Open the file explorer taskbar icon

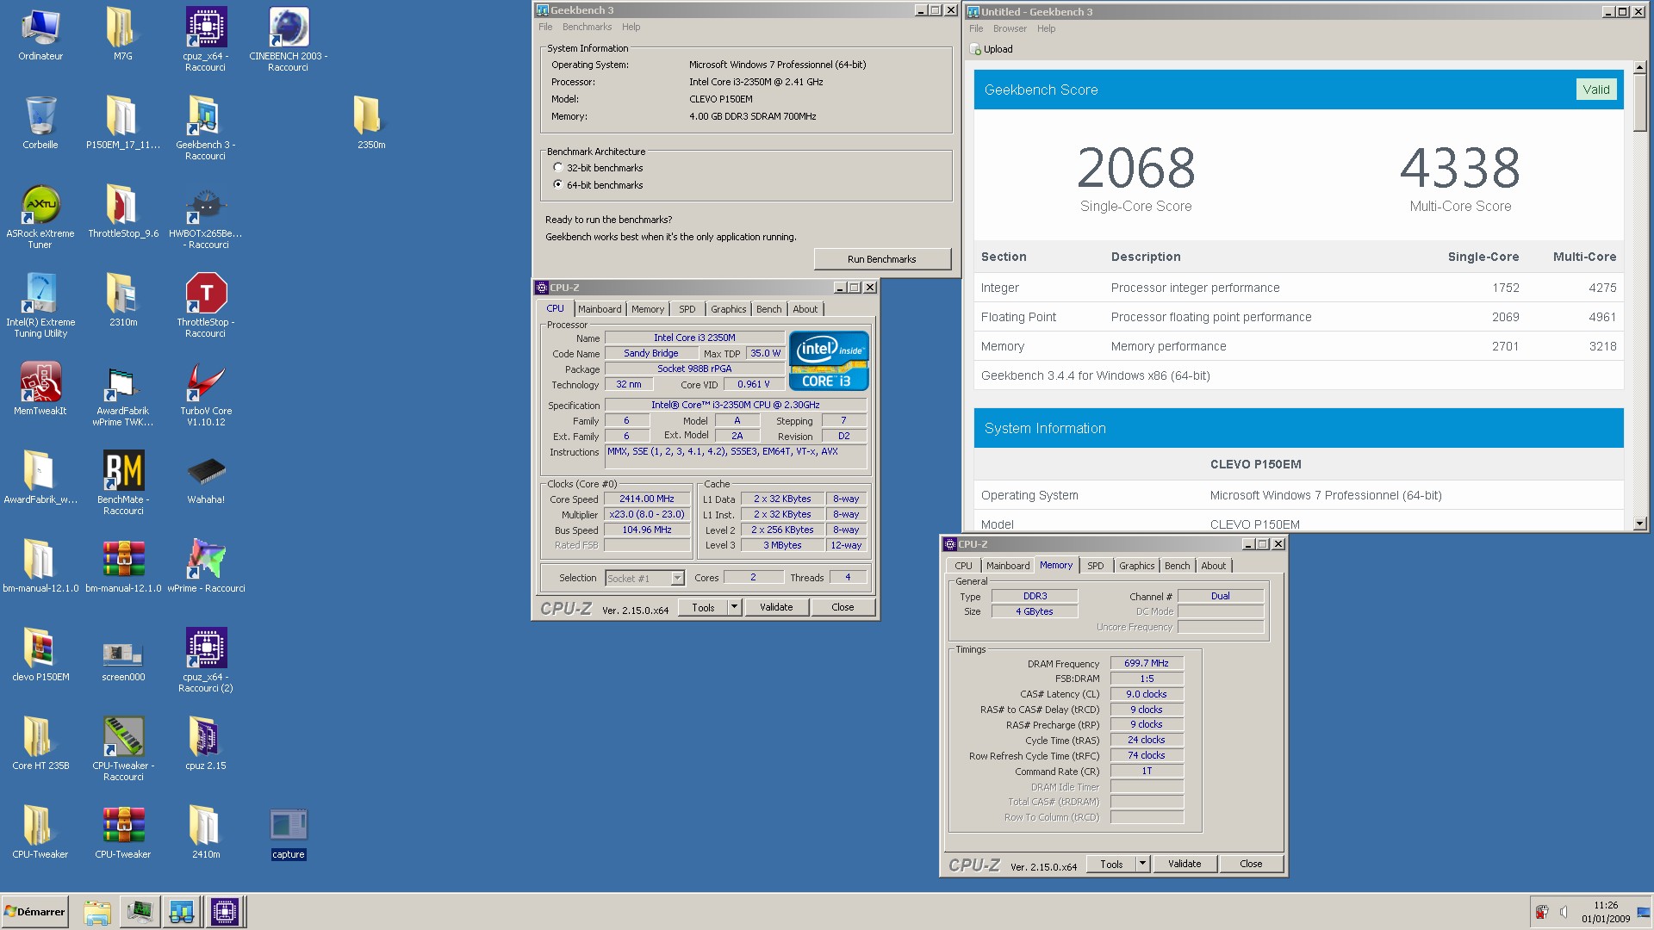coord(97,912)
